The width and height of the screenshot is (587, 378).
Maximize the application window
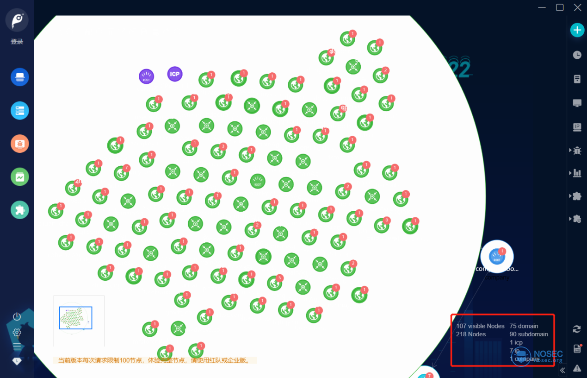[x=560, y=7]
